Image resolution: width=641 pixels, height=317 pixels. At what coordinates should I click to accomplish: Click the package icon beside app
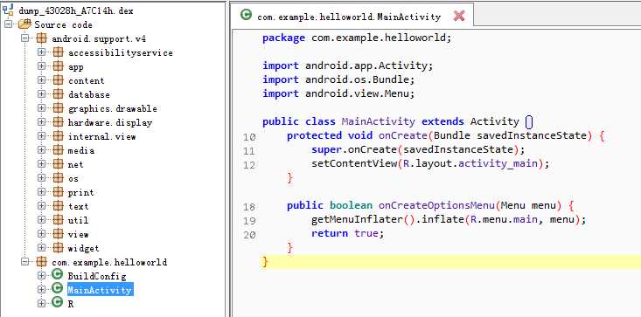point(59,66)
